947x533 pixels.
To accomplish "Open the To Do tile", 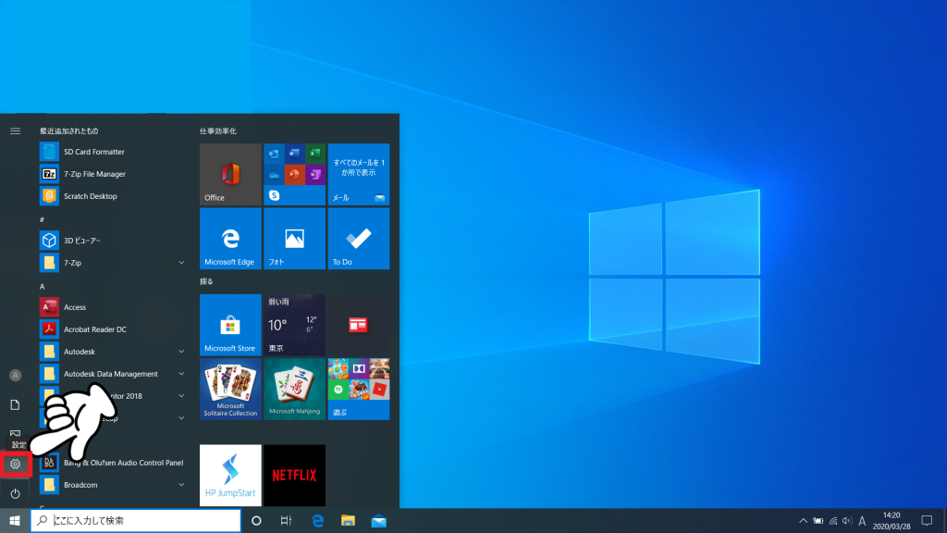I will (x=359, y=239).
